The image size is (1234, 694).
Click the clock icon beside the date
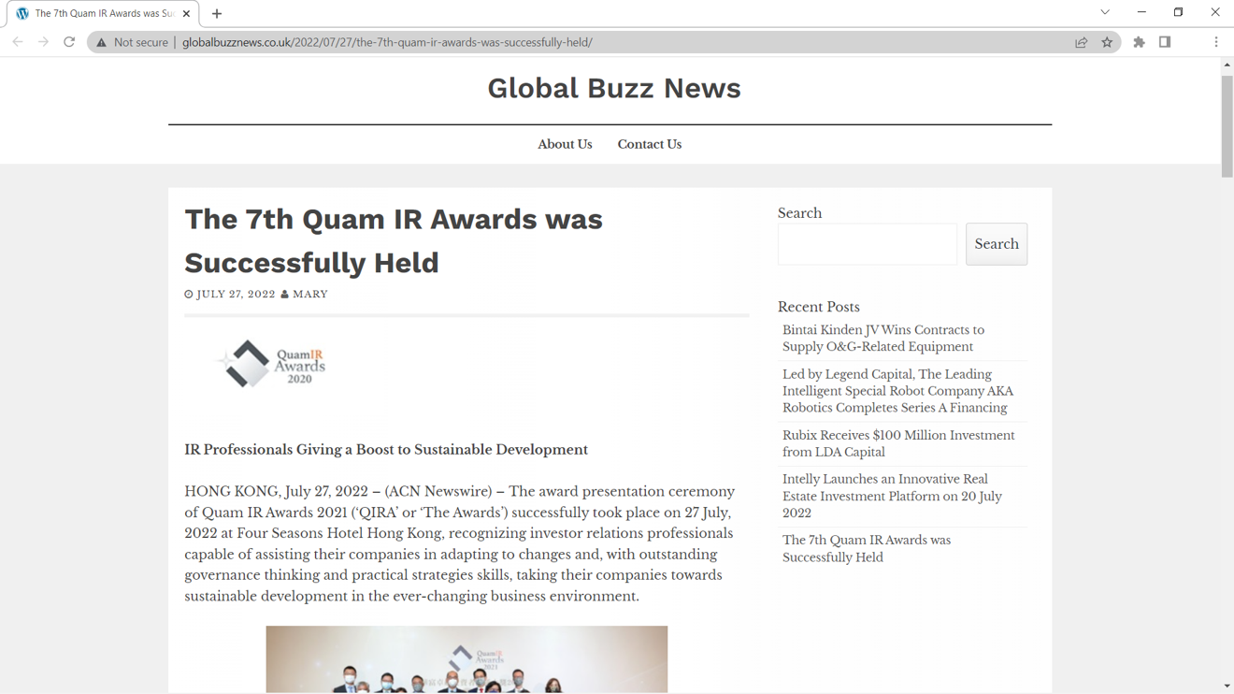coord(189,294)
